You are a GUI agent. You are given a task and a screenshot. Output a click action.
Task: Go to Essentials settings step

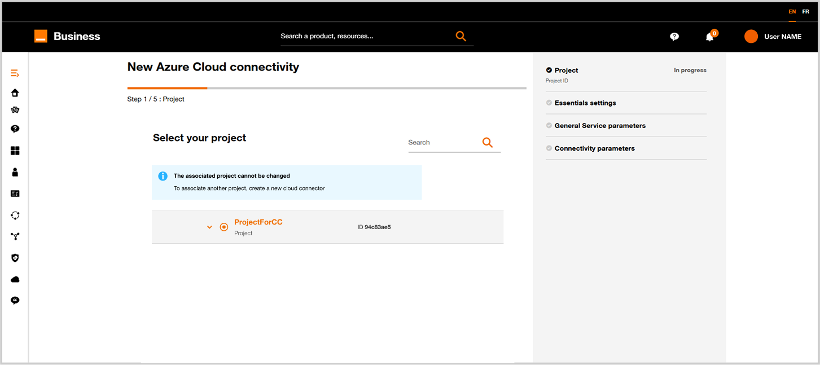tap(585, 103)
